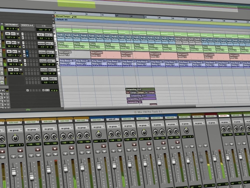Mute the 'non' instrument track
The image size is (250, 188).
(21, 69)
